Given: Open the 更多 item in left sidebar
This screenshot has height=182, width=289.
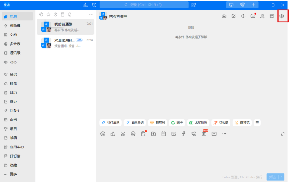Looking at the screenshot, I should 13,174.
